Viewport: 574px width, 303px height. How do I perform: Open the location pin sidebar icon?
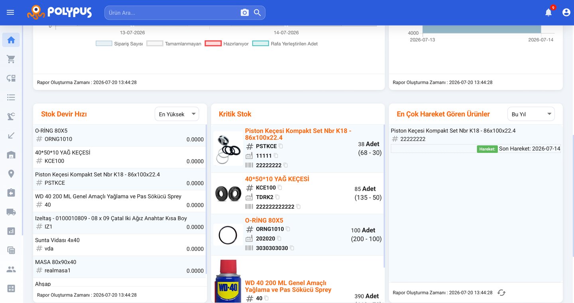[x=11, y=174]
